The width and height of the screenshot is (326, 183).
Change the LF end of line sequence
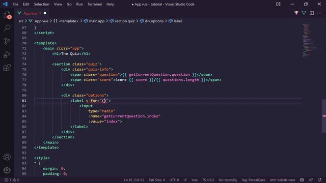(185, 180)
